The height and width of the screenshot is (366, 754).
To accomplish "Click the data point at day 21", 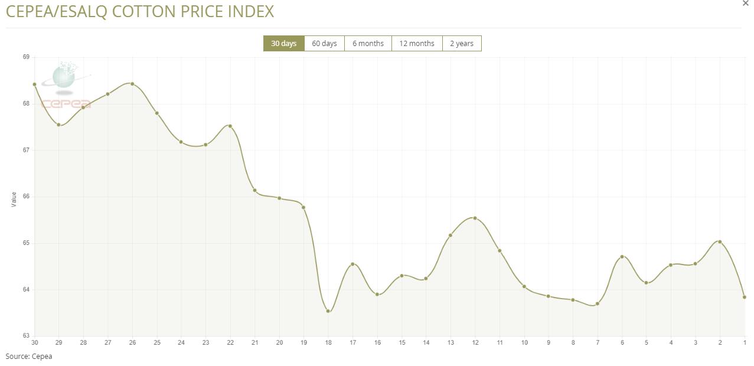I will pos(254,190).
